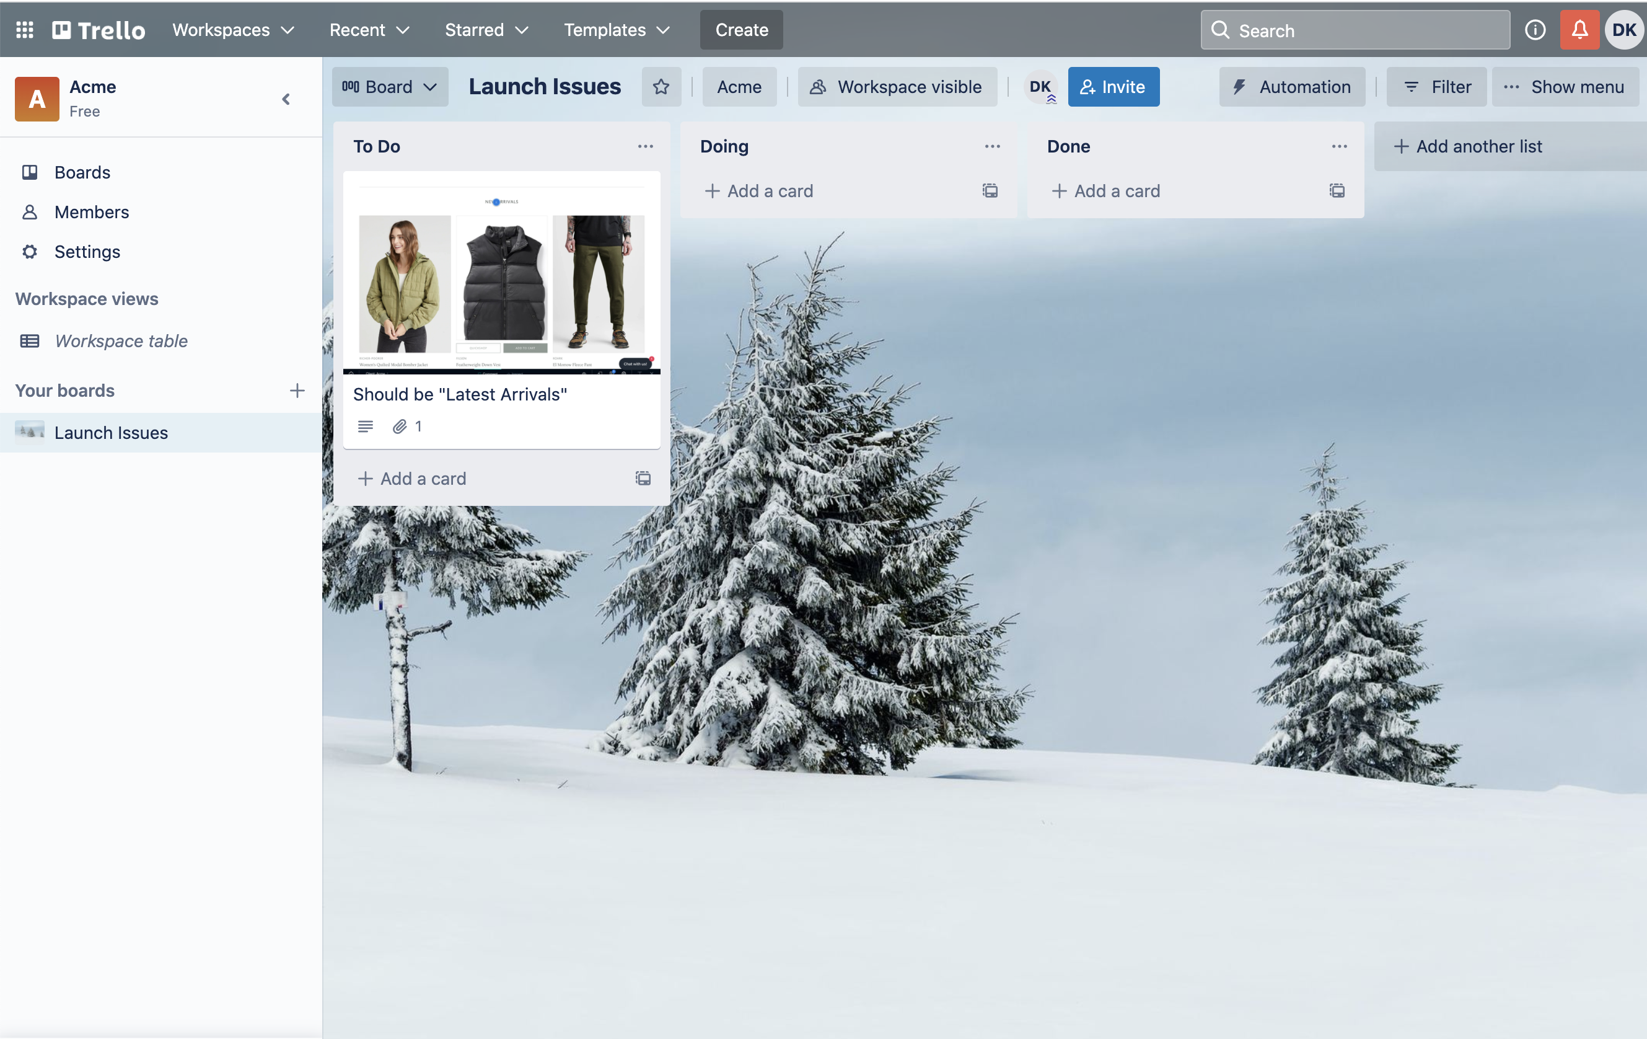Star the Launch Issues board
1647x1039 pixels.
pos(661,87)
